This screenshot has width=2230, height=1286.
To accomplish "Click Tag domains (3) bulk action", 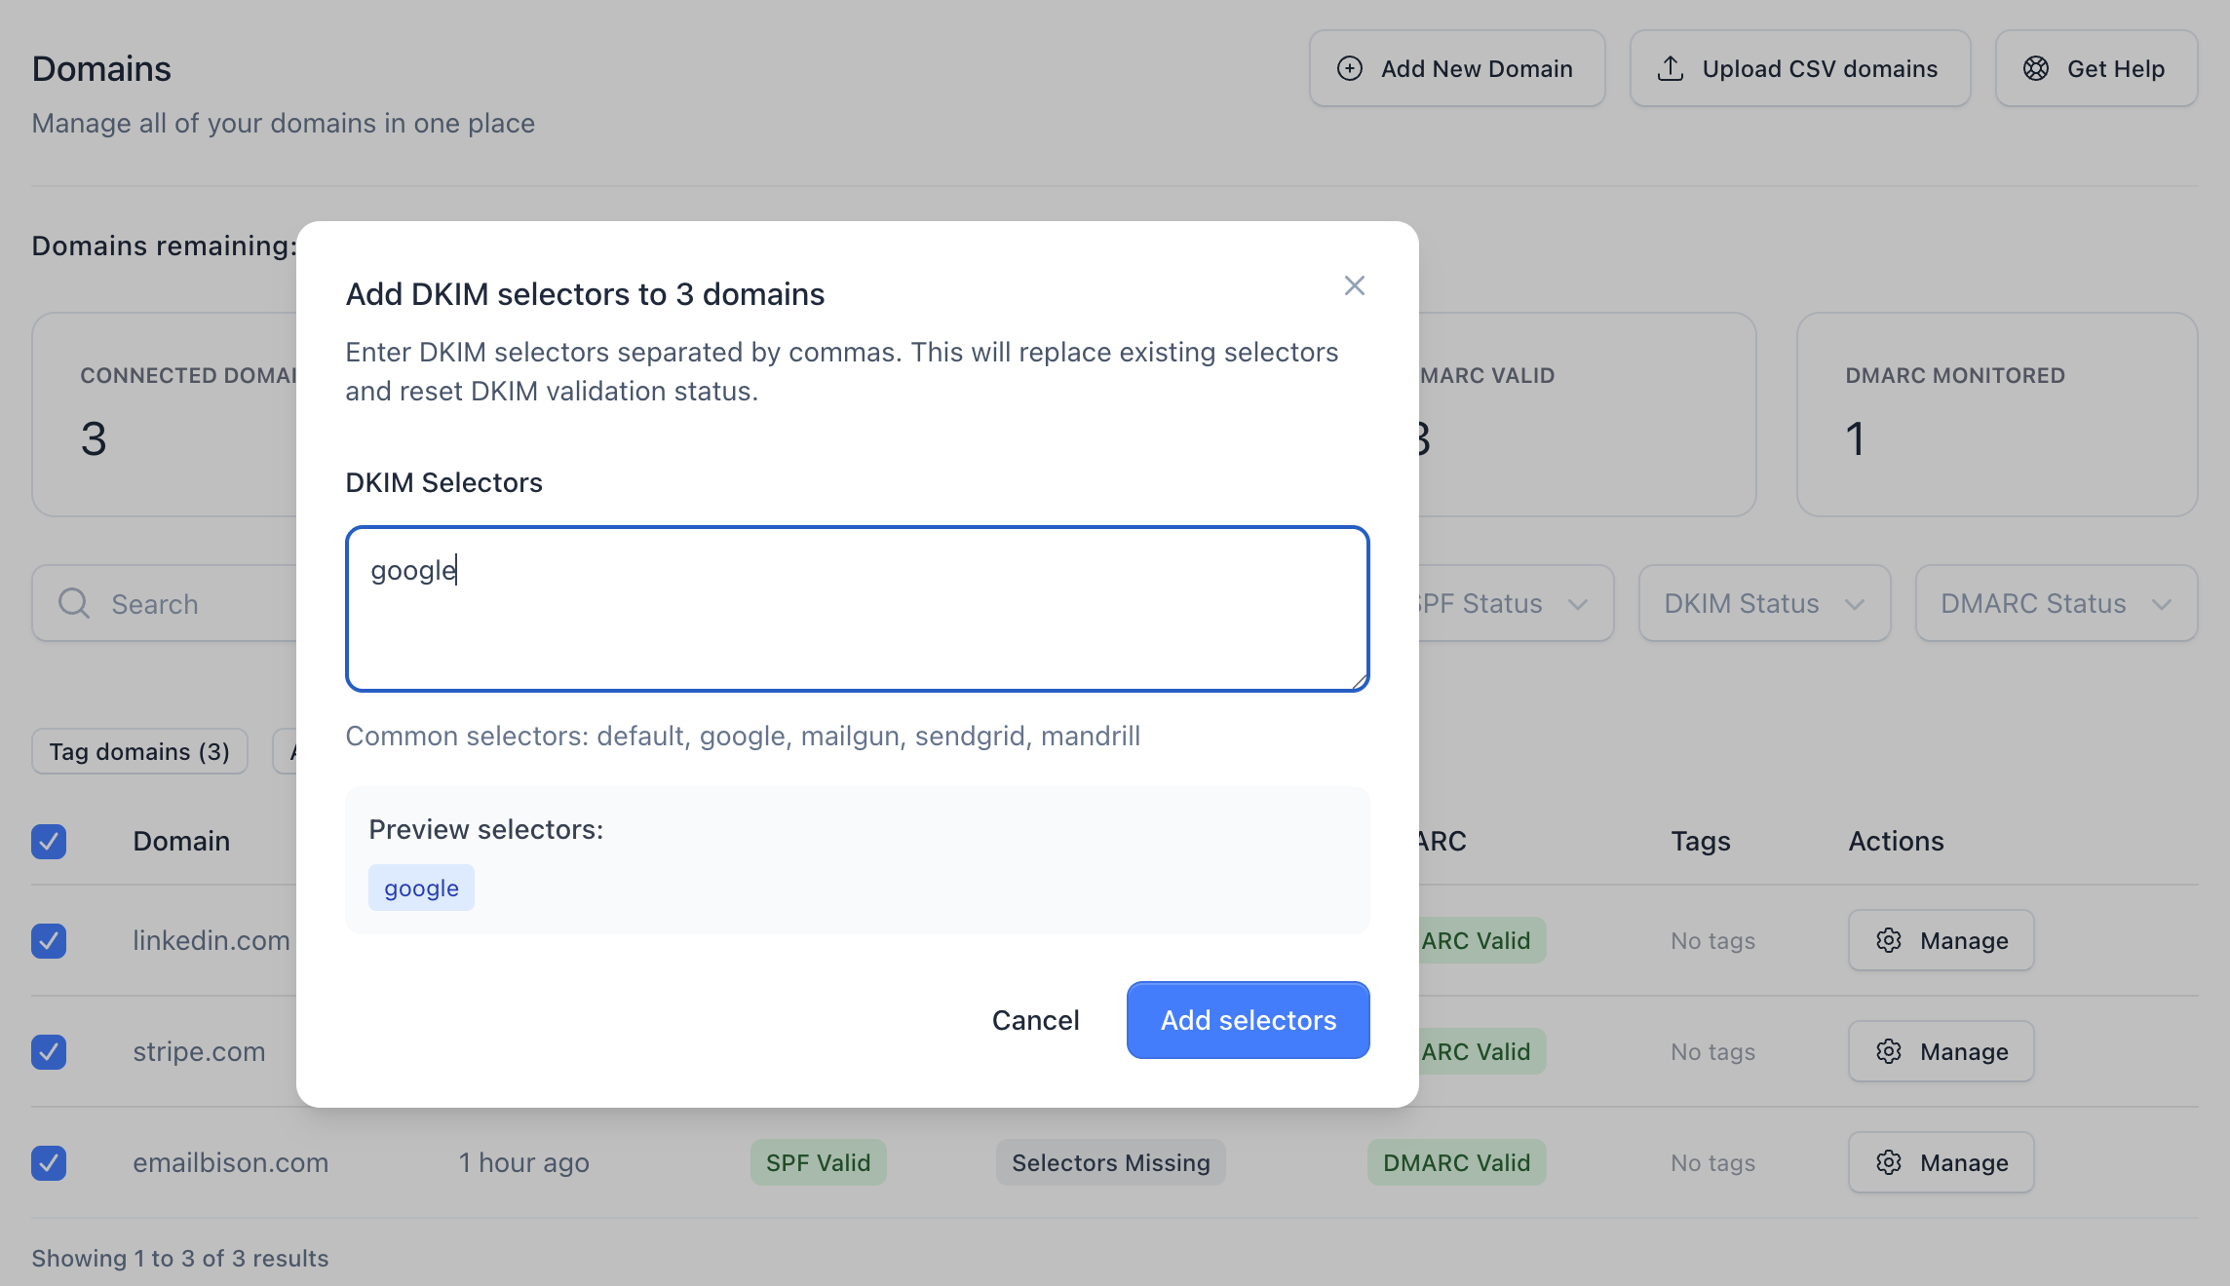I will (x=139, y=751).
